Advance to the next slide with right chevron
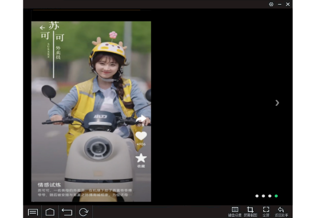This screenshot has height=218, width=315. [277, 103]
